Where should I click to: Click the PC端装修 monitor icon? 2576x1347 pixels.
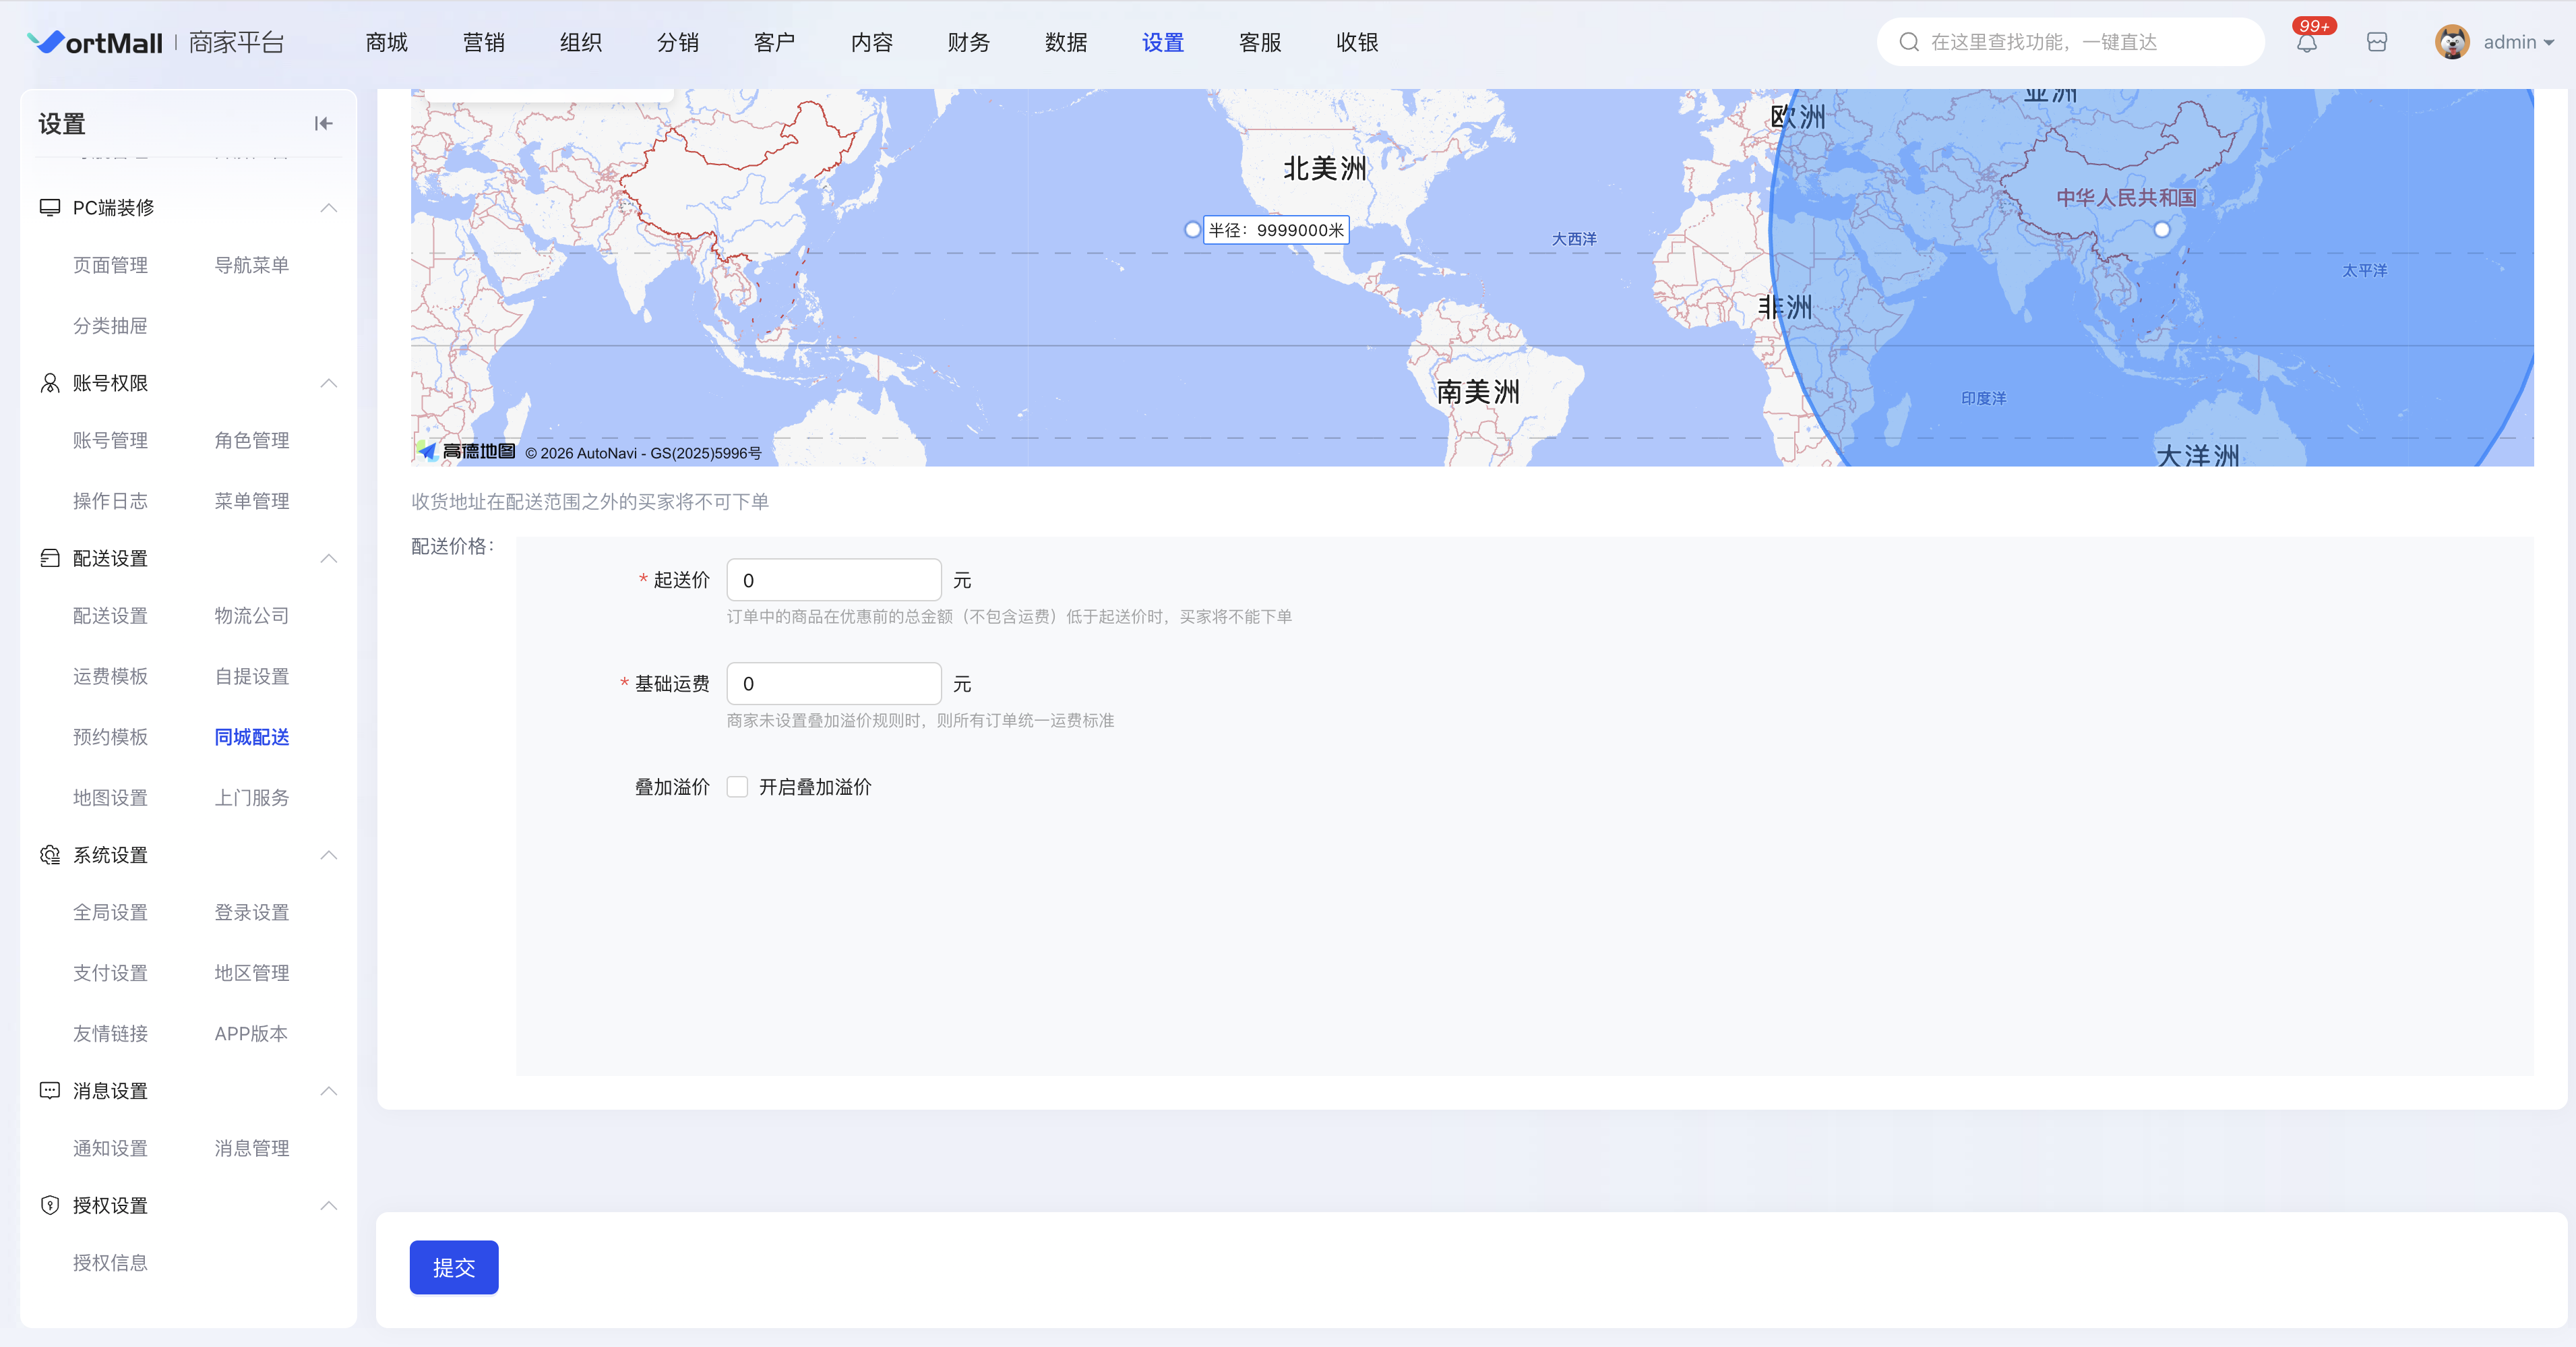coord(49,207)
